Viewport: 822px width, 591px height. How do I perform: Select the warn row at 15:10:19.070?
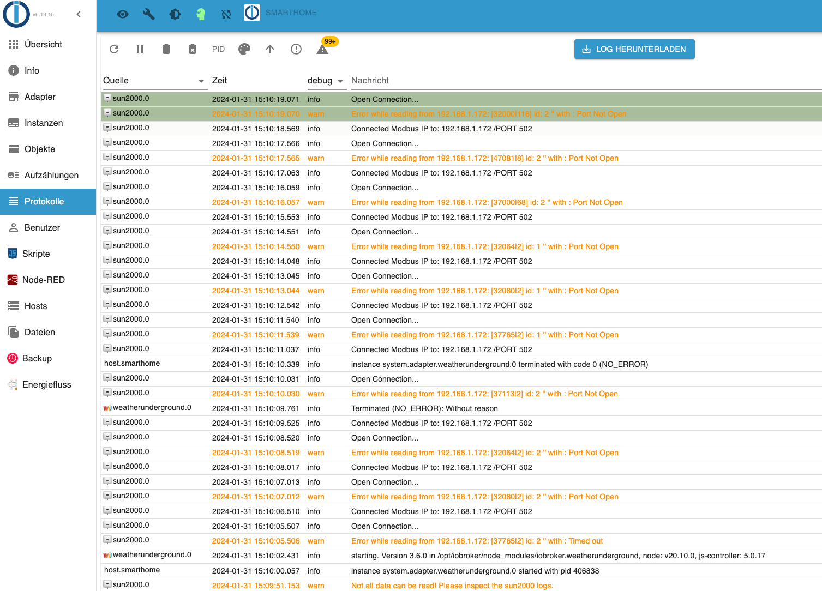(461, 114)
